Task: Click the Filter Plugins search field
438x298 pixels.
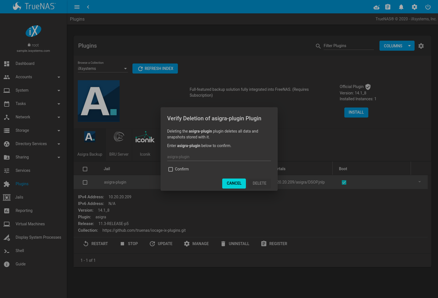Action: 349,46
